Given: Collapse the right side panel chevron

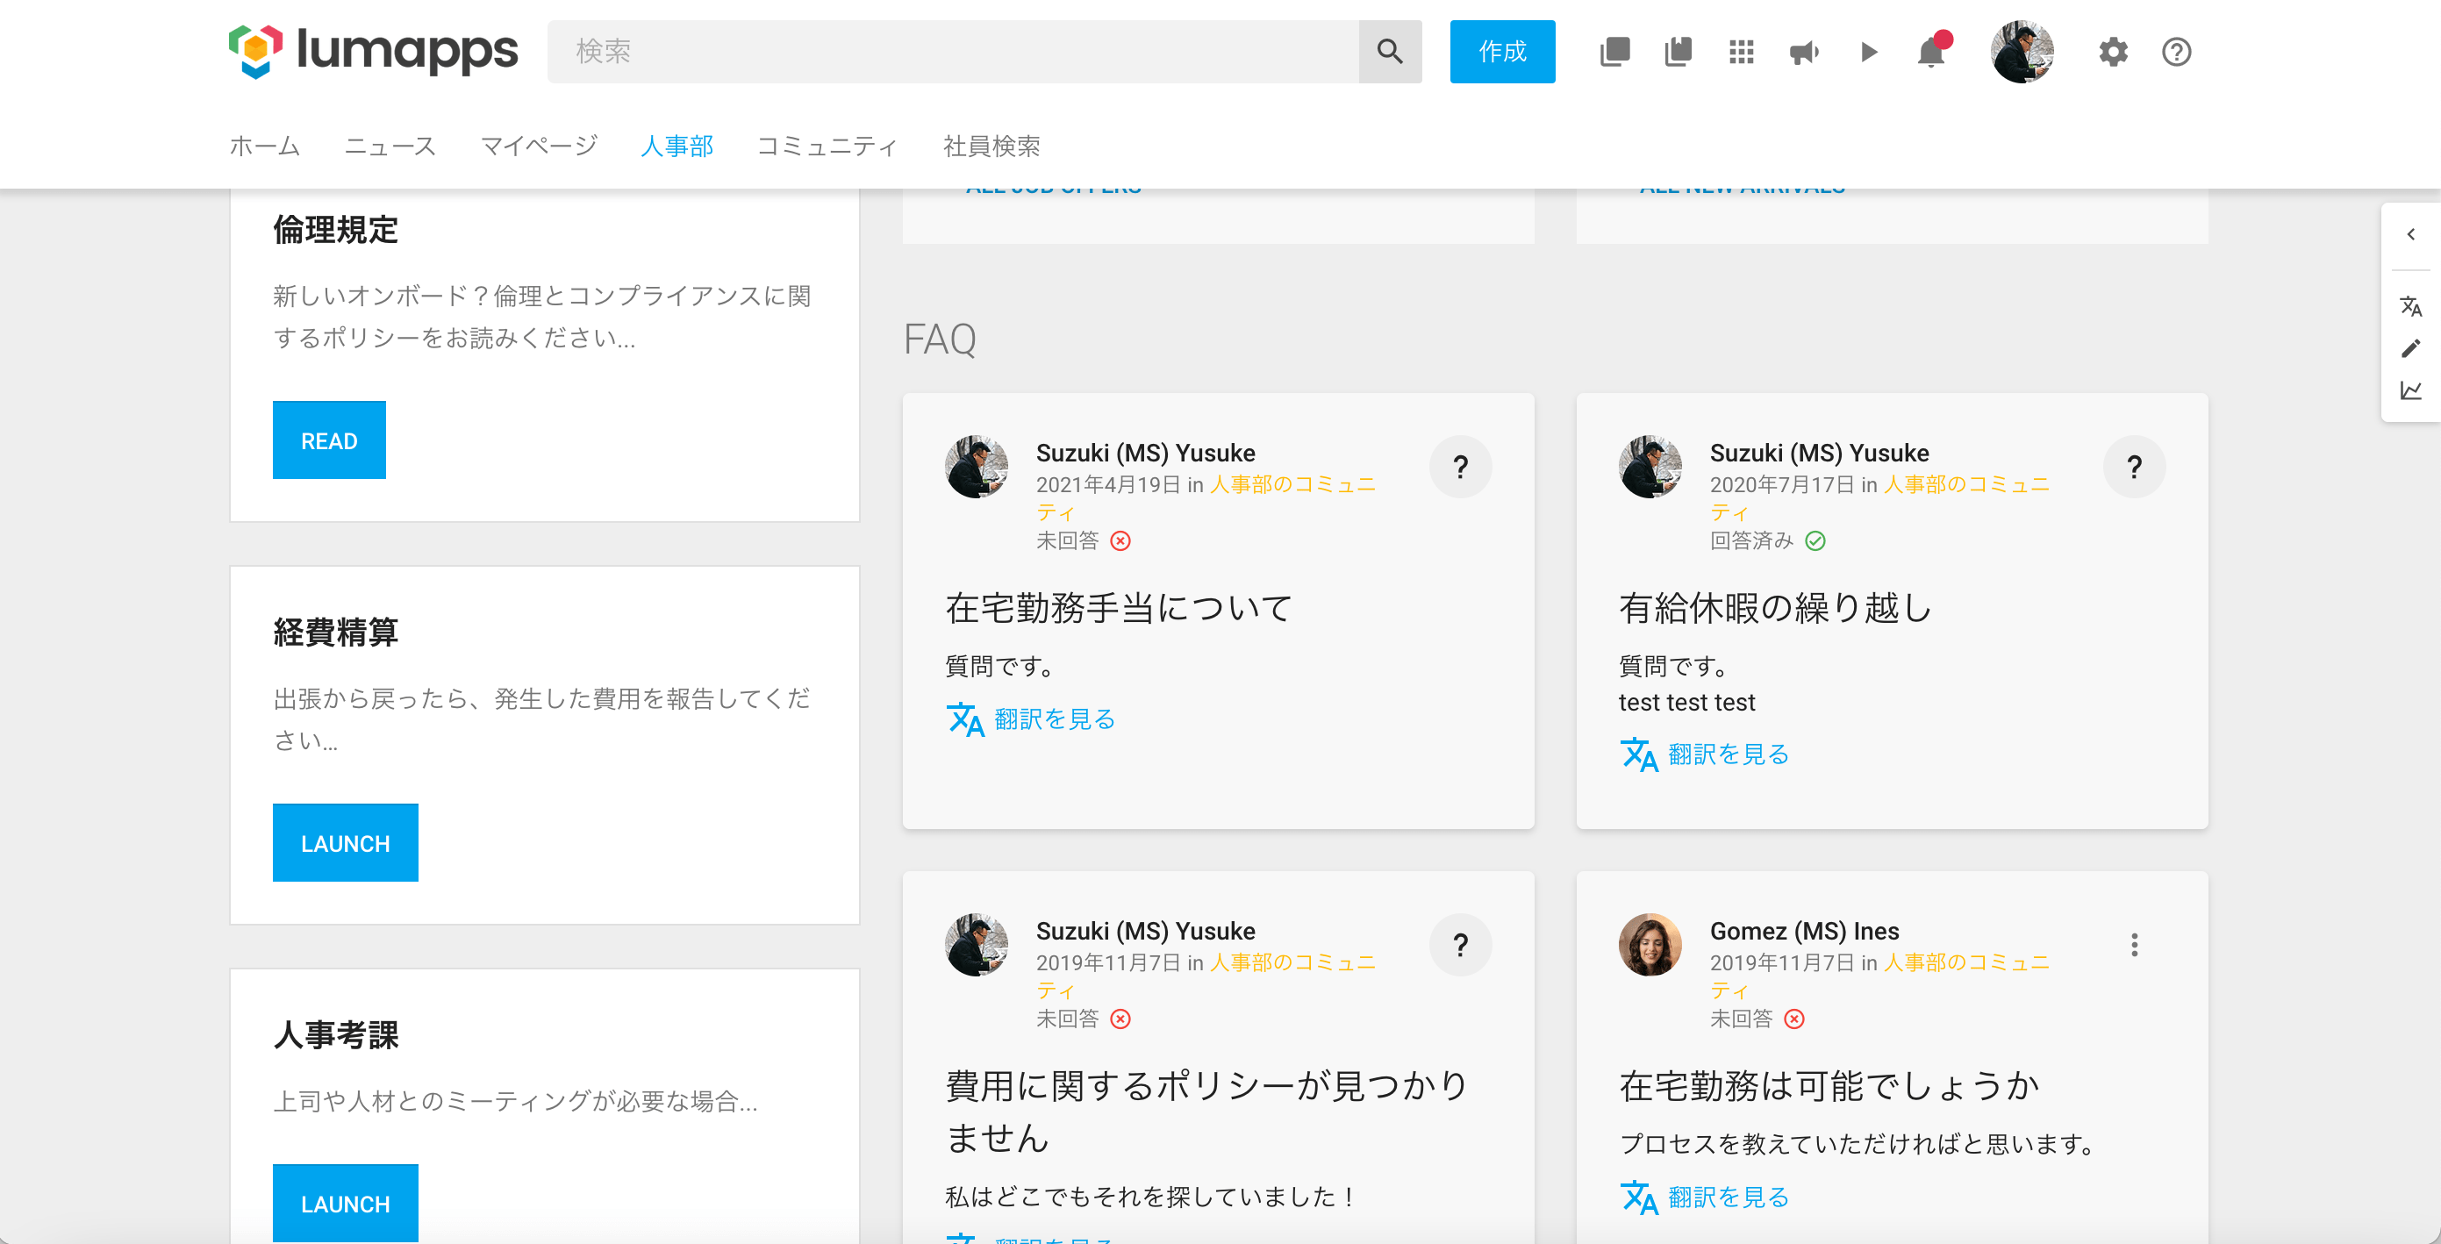Looking at the screenshot, I should point(2409,235).
